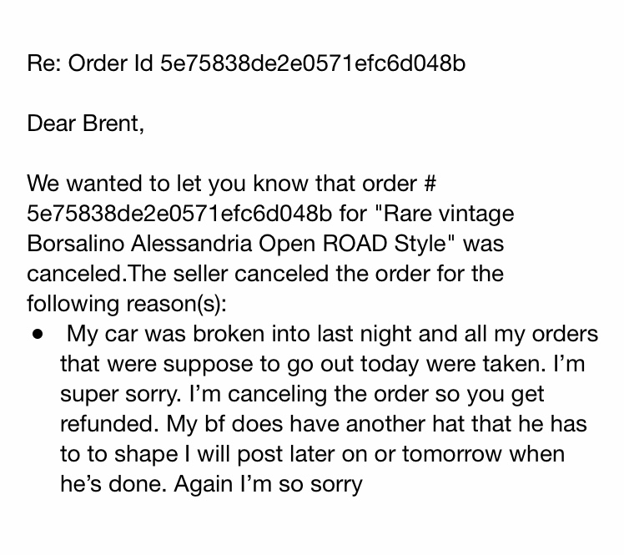Click 'Again I'm so sorry' closing text
624x555 pixels.
[x=269, y=485]
